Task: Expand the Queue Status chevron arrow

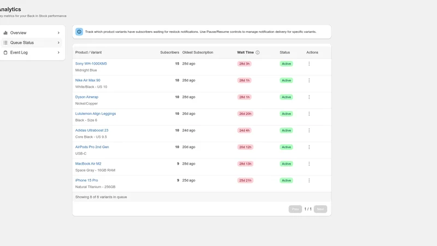Action: [x=58, y=43]
